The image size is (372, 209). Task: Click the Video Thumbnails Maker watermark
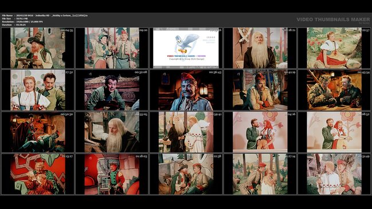333,20
